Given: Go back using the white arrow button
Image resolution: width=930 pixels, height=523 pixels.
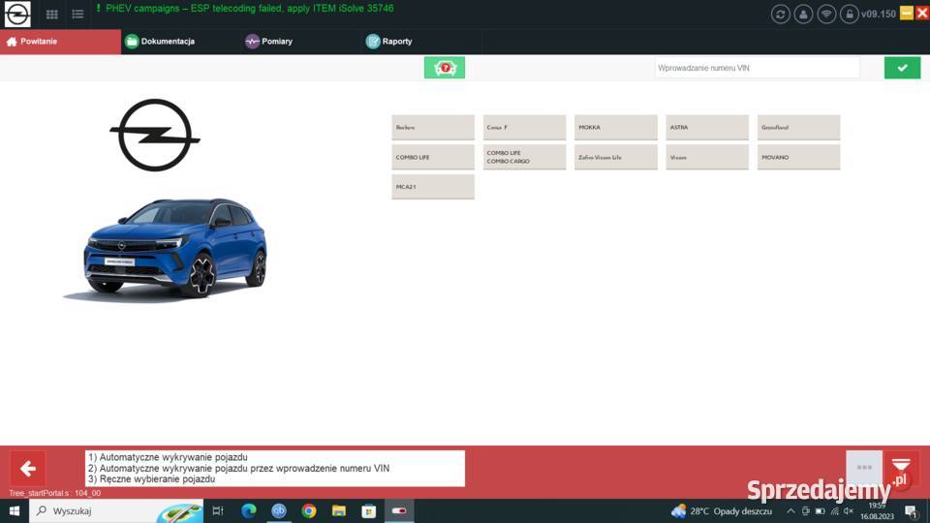Looking at the screenshot, I should click(x=27, y=469).
